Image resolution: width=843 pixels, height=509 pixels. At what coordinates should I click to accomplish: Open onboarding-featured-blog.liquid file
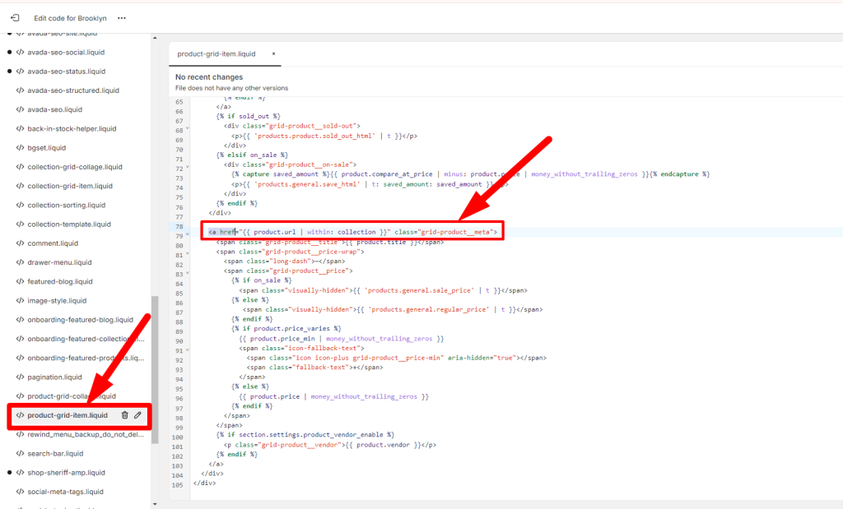(80, 320)
